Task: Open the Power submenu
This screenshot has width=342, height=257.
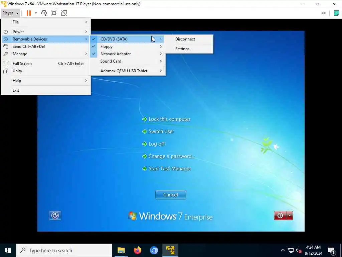Action: (x=46, y=32)
